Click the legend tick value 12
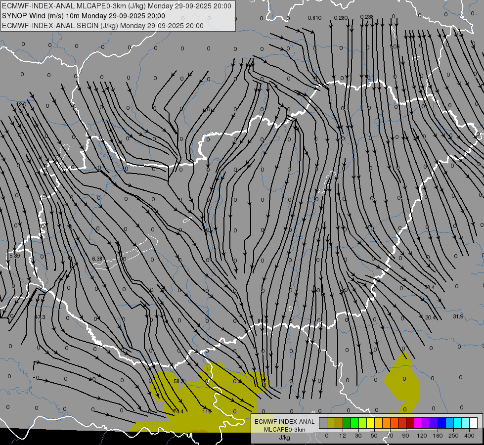This screenshot has height=445, width=484. tap(342, 436)
